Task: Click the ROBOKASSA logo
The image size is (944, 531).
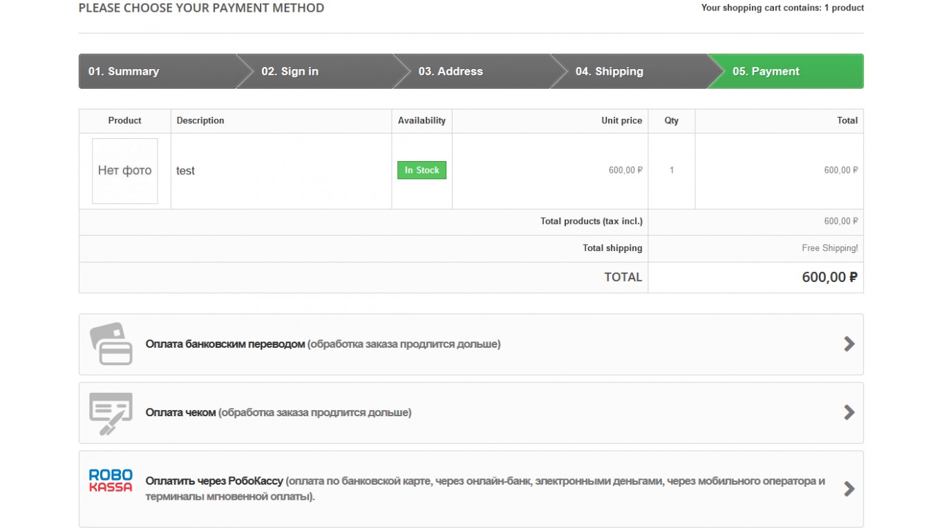Action: tap(111, 481)
